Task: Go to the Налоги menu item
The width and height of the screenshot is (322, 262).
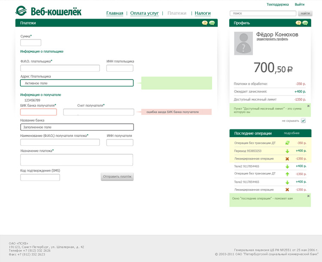Action: click(x=203, y=13)
